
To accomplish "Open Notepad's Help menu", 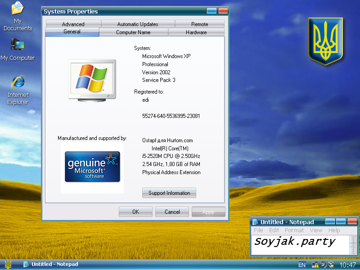I will click(334, 230).
